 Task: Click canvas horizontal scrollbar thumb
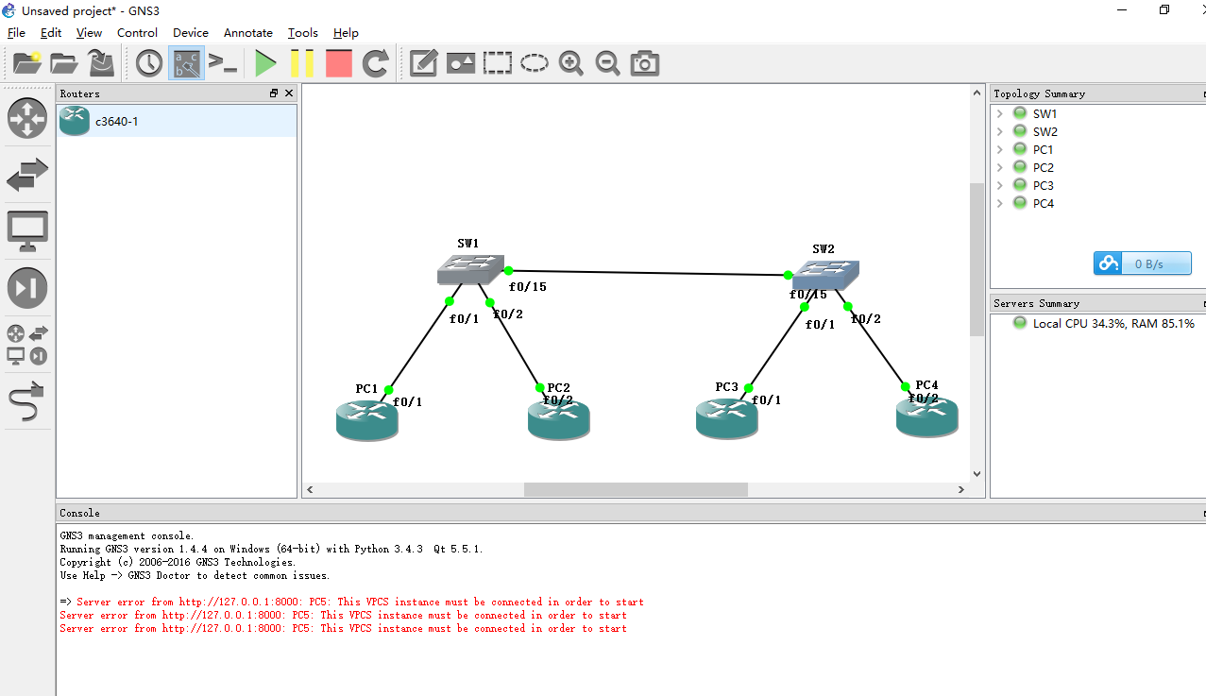pos(636,489)
